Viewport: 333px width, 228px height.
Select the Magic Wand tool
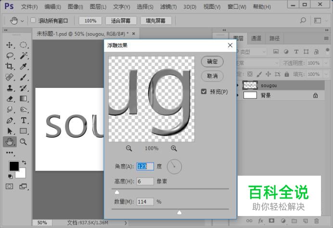pos(24,56)
